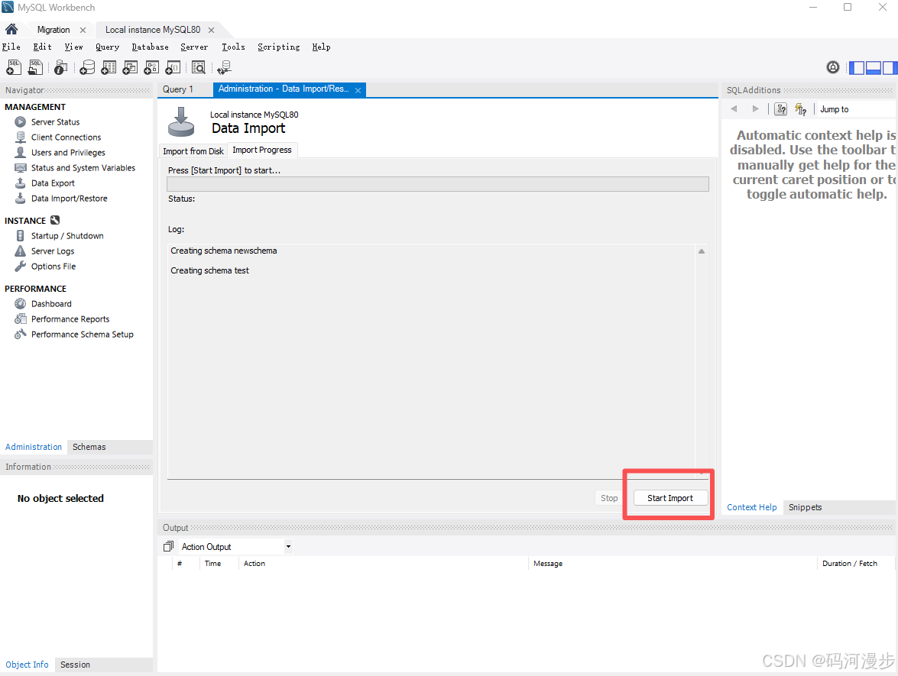Create a new view toolbar icon
The height and width of the screenshot is (676, 898).
[130, 67]
